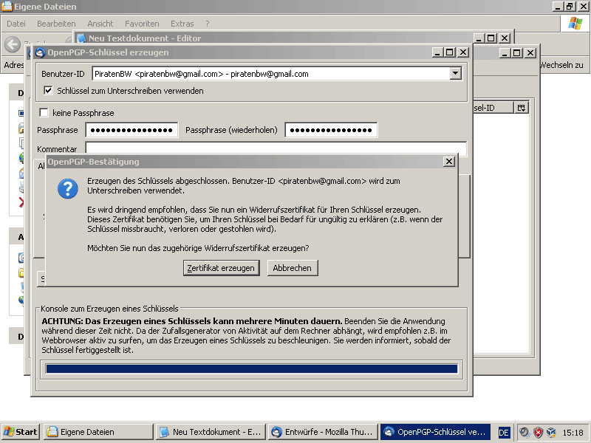The image size is (591, 443).
Task: Click the blue question mark icon
Action: [x=68, y=188]
